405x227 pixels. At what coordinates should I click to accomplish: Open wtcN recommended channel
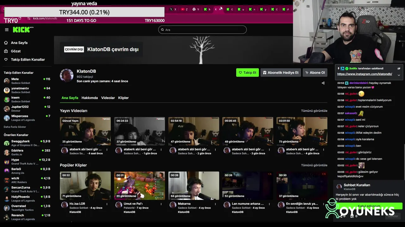27,180
